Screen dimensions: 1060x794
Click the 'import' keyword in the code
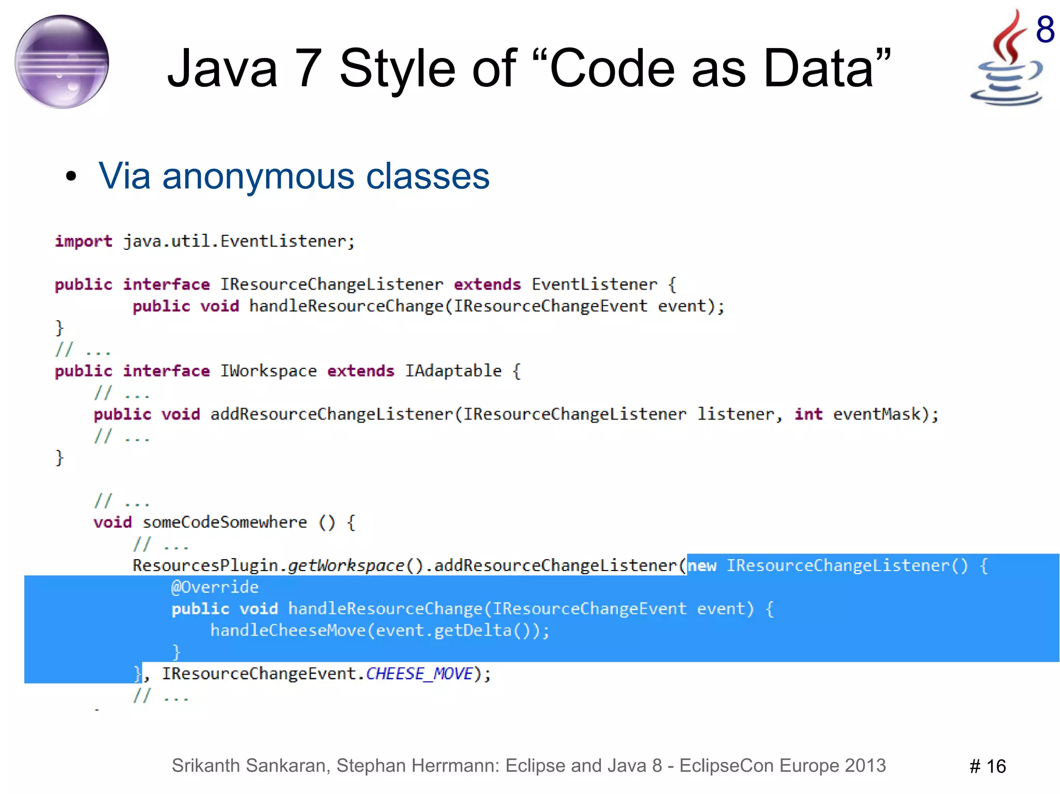pos(83,241)
